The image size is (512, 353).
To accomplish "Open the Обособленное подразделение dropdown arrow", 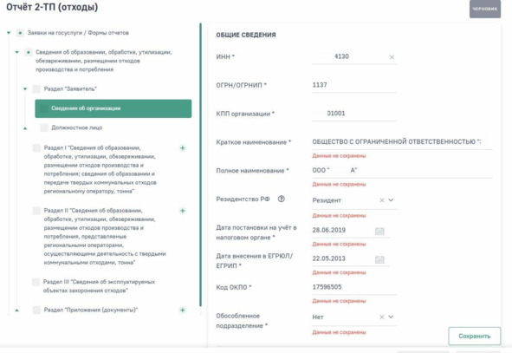I will pos(391,317).
